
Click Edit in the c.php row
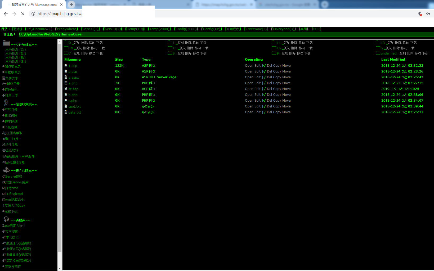tap(258, 101)
